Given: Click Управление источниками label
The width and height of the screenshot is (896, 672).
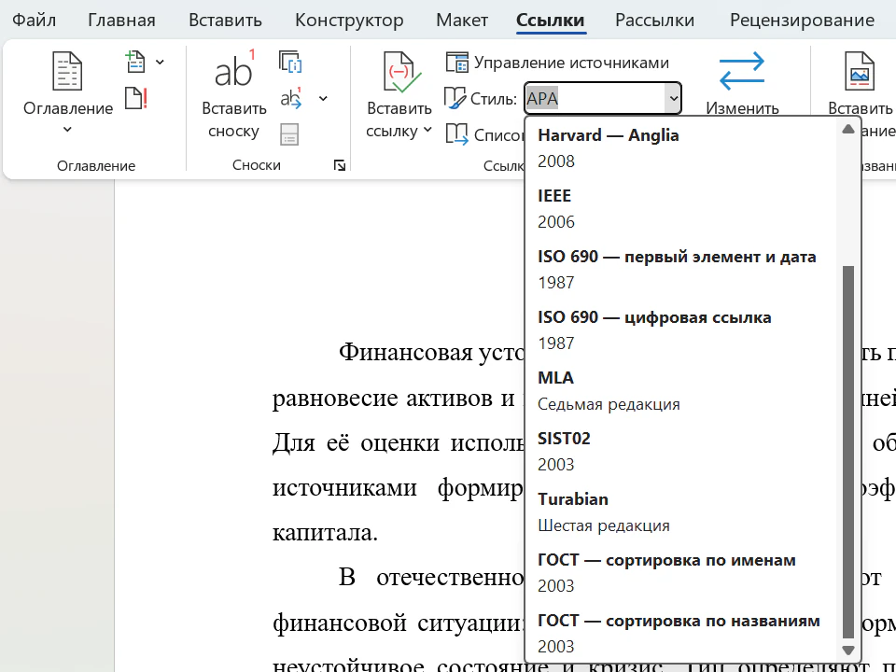Looking at the screenshot, I should (x=571, y=63).
